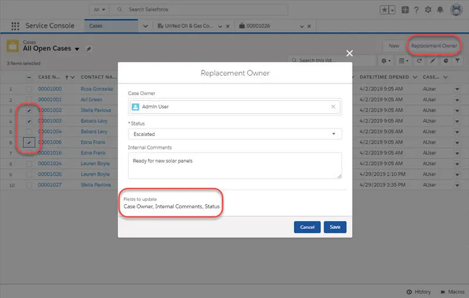The height and width of the screenshot is (298, 469).
Task: Open contact link Lauren Boyle for 00001024
Action: coord(95,164)
